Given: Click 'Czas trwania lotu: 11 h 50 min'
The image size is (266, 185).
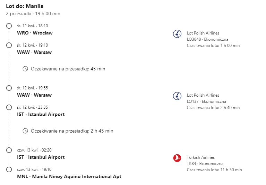Looking at the screenshot, I should click(x=214, y=170).
